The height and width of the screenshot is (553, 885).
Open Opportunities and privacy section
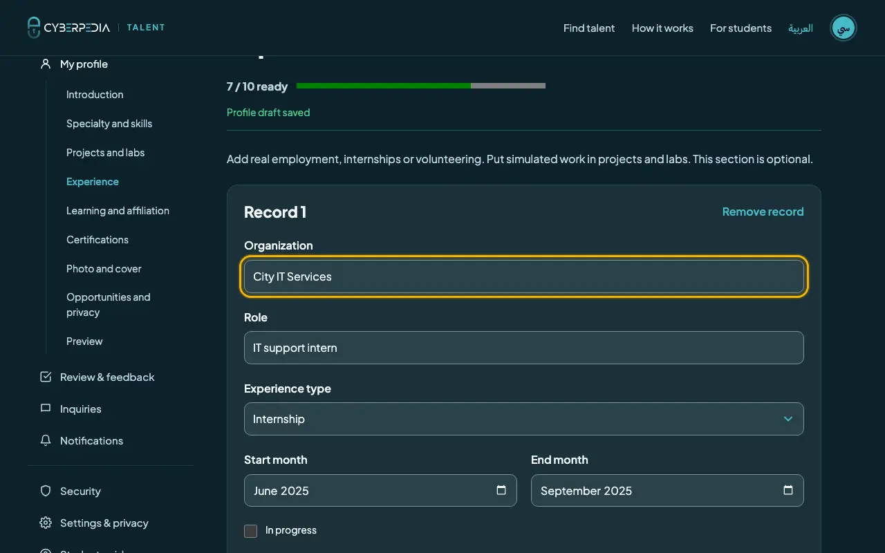click(109, 305)
